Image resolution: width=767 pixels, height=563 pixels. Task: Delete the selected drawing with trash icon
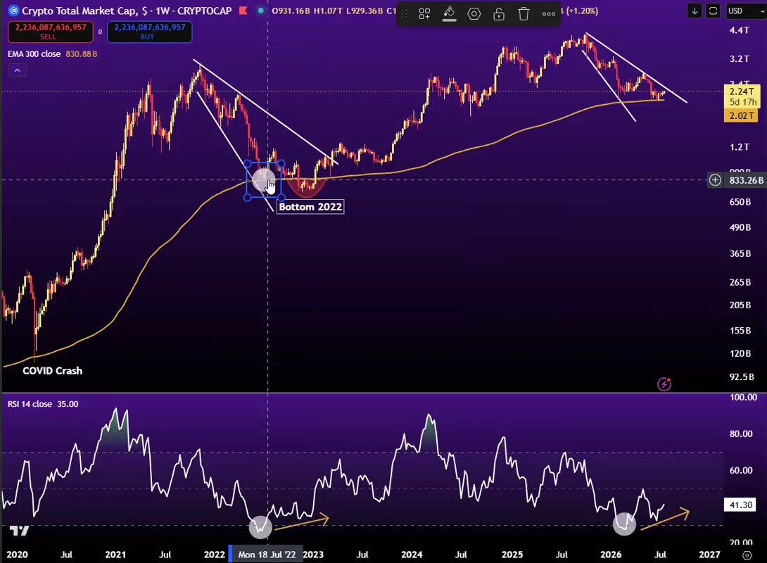pos(524,13)
